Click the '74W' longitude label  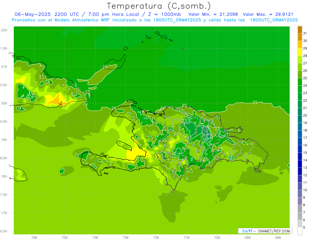[x=95, y=238]
